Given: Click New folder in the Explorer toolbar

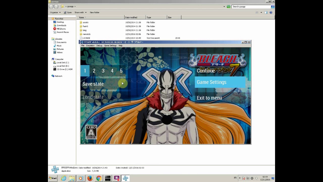Looking at the screenshot, I should click(x=94, y=12).
